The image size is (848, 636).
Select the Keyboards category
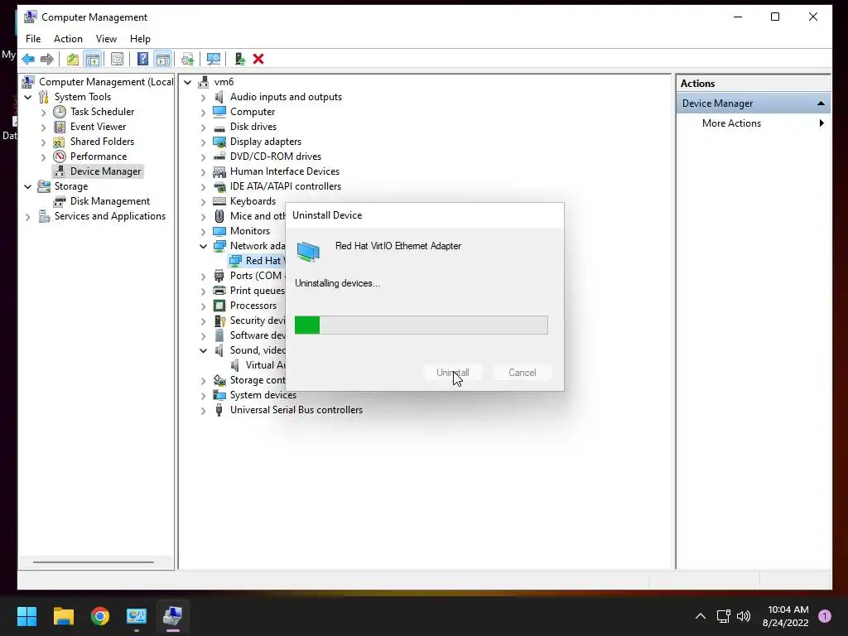pos(253,201)
